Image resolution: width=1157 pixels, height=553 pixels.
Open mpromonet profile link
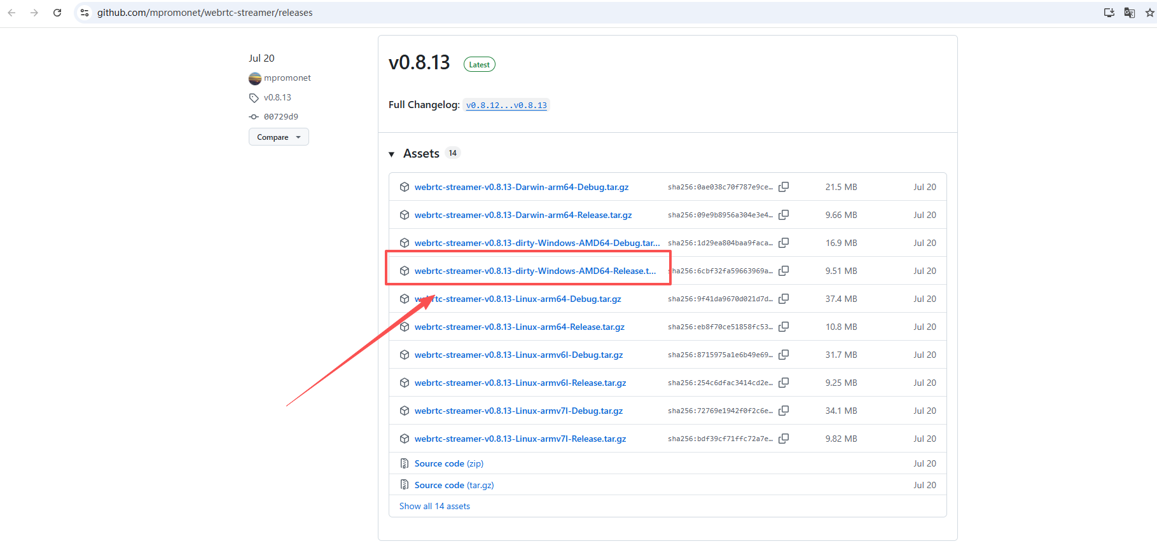288,78
